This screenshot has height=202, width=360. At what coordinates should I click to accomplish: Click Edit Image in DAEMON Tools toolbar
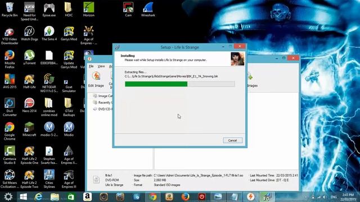point(96,80)
